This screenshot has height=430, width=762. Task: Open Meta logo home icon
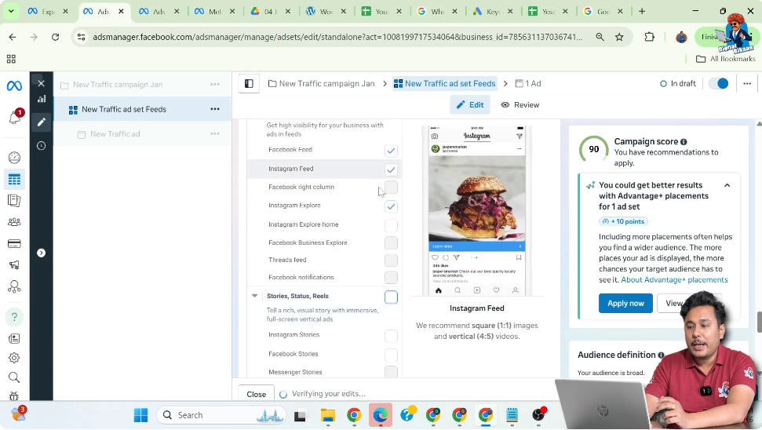(14, 86)
